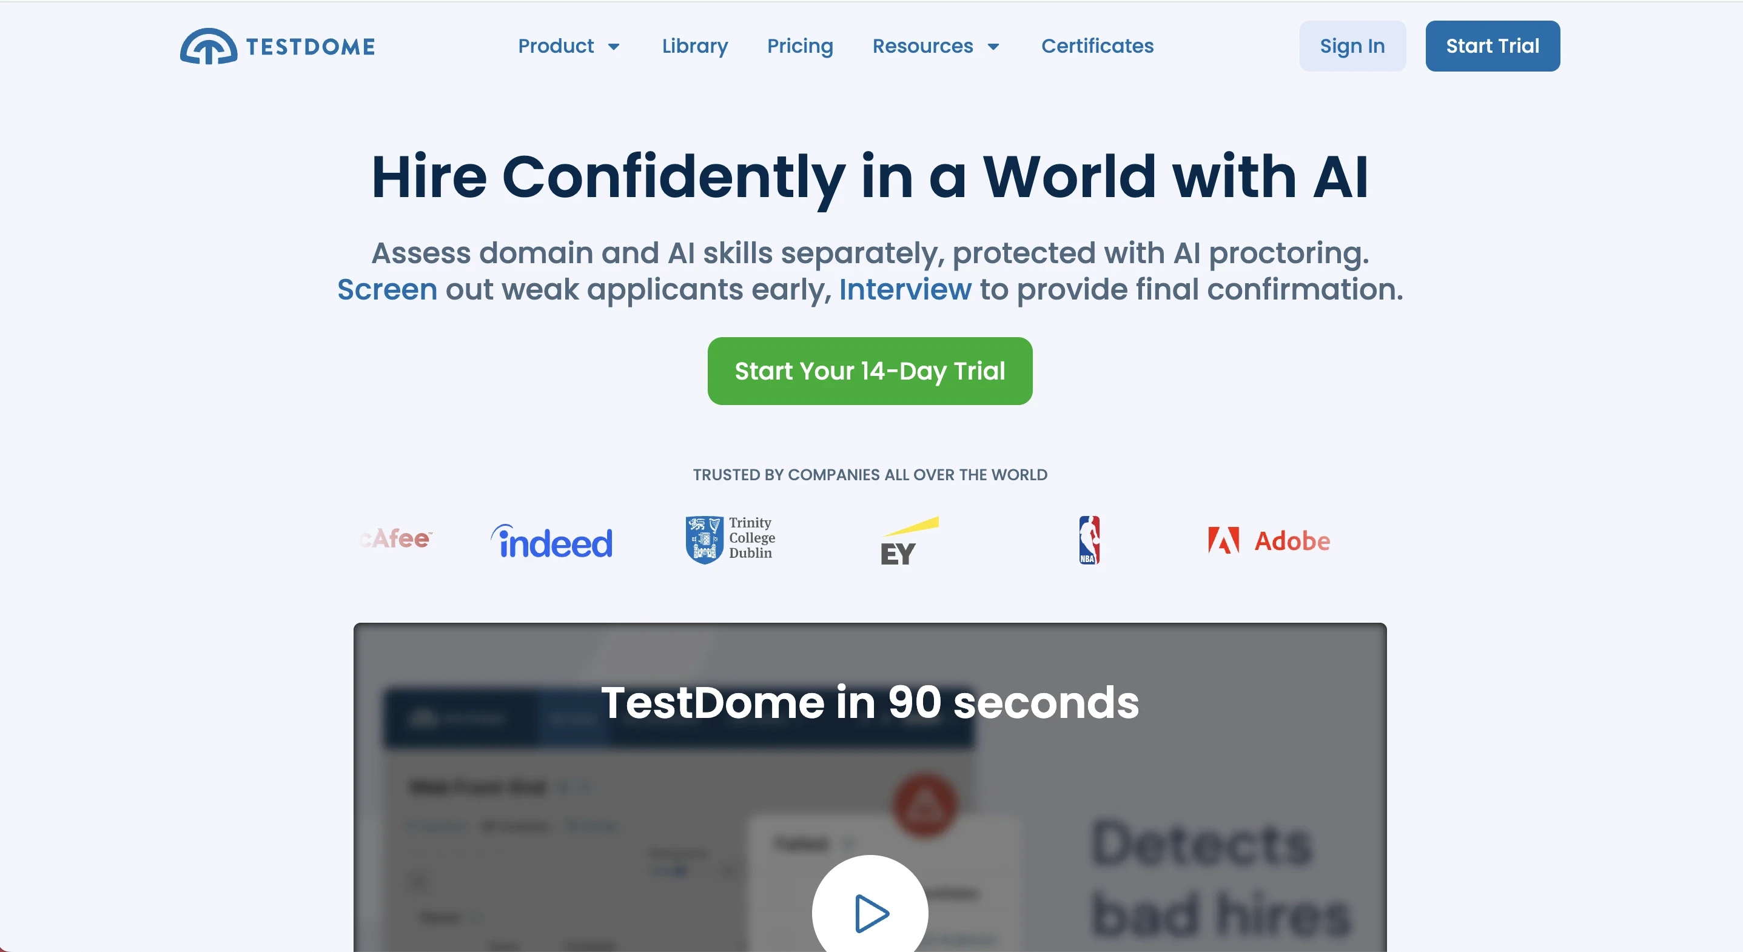1743x952 pixels.
Task: Open the Resources menu
Action: 922,46
